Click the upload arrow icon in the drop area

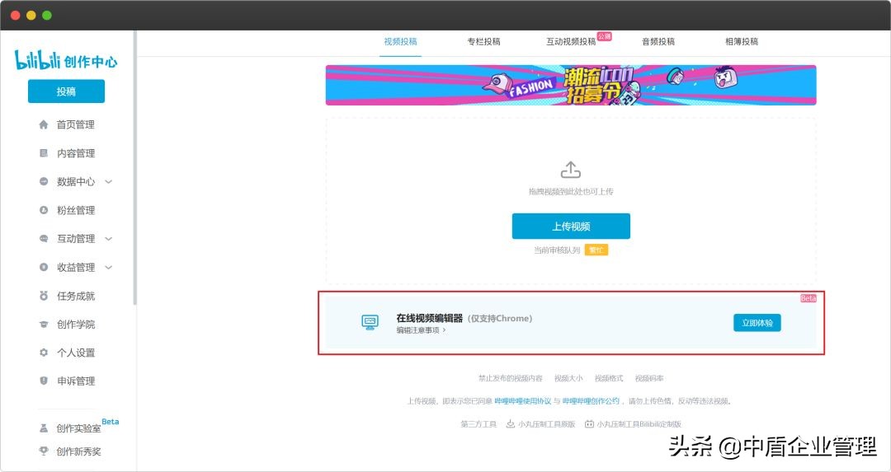(x=571, y=170)
